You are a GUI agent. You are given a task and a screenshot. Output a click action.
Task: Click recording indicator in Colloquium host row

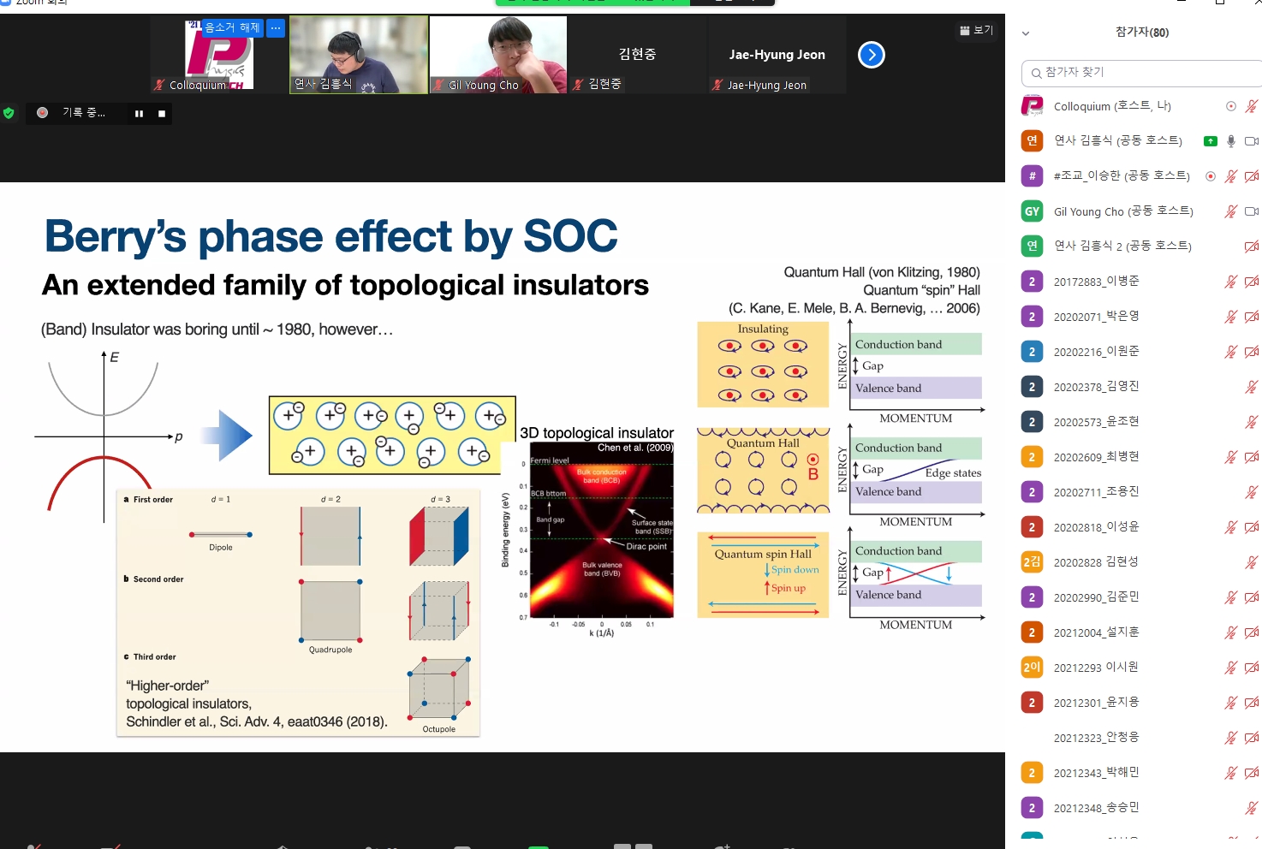(1231, 106)
